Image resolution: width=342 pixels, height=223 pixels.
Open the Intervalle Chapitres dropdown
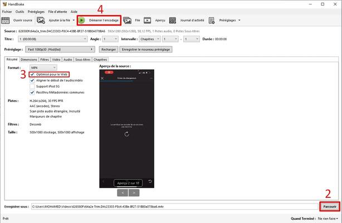coord(150,39)
